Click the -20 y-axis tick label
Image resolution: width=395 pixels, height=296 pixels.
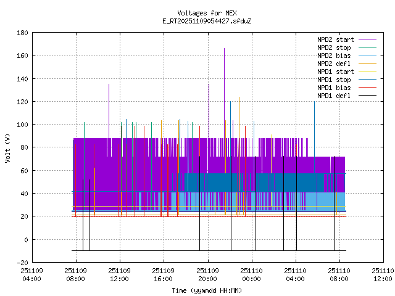click(x=22, y=262)
